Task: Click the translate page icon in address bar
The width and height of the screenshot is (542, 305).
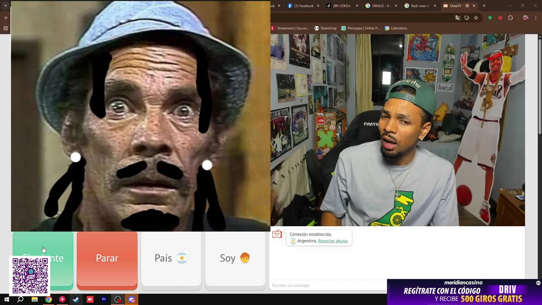Action: tap(458, 18)
